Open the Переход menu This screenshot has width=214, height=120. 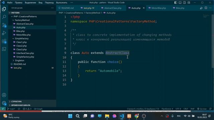pos(49,3)
